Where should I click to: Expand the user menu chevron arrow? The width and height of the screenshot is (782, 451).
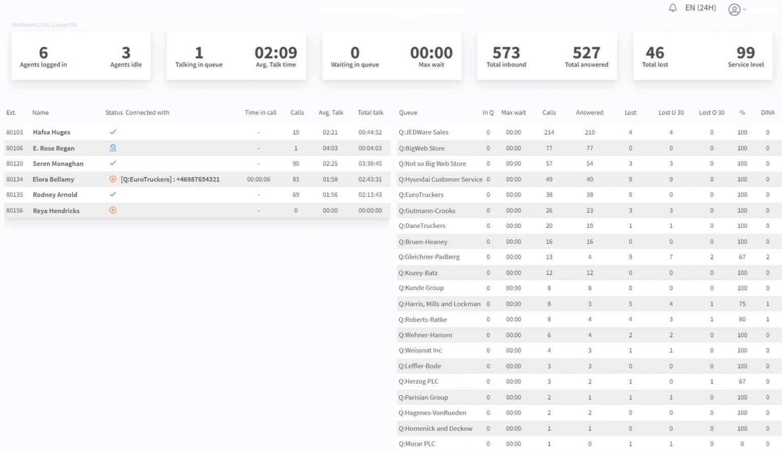744,10
